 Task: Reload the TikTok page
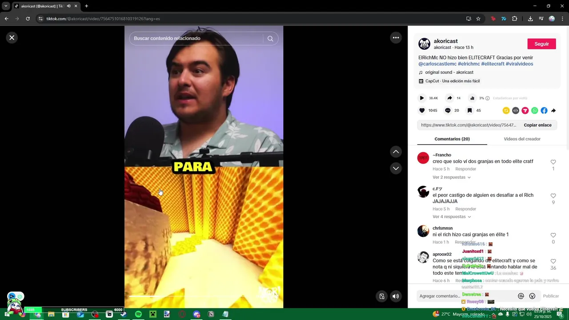tap(28, 19)
